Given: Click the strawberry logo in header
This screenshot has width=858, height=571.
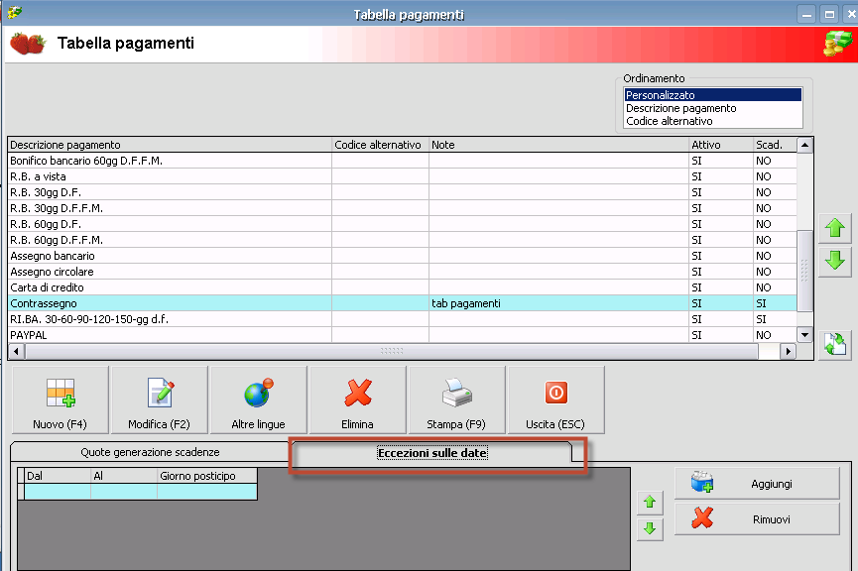Looking at the screenshot, I should 28,44.
